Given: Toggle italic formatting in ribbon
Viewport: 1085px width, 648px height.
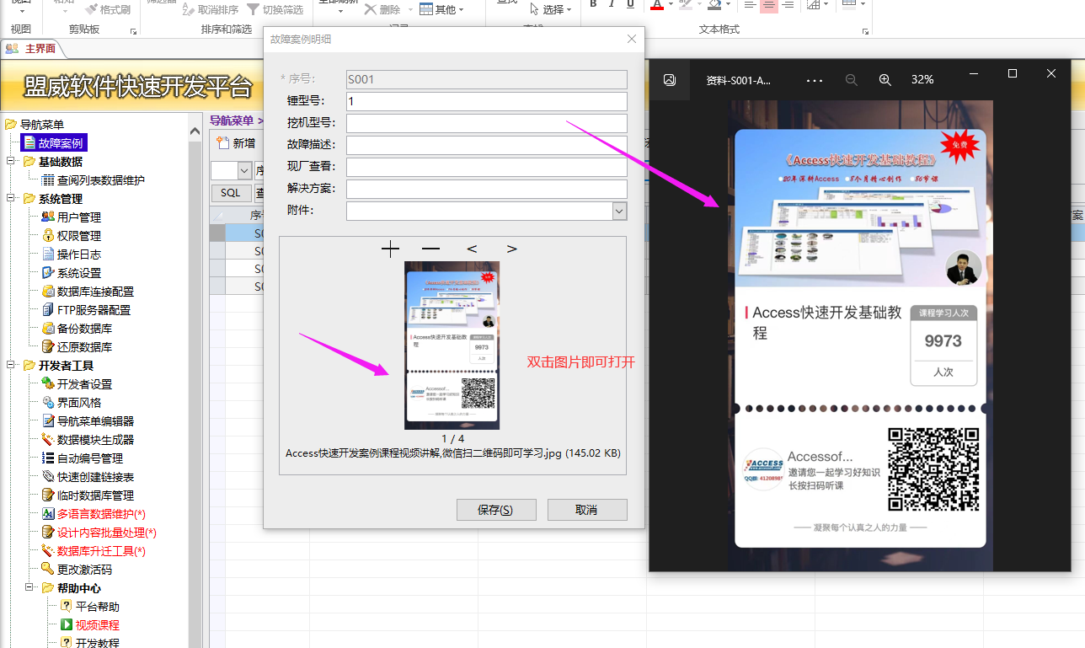Looking at the screenshot, I should [x=612, y=4].
